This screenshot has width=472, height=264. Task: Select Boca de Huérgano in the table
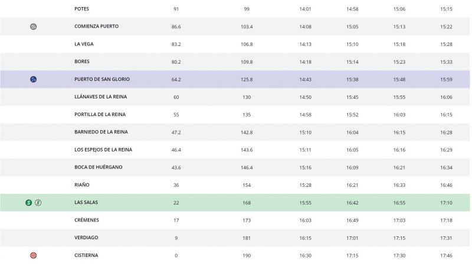(99, 167)
